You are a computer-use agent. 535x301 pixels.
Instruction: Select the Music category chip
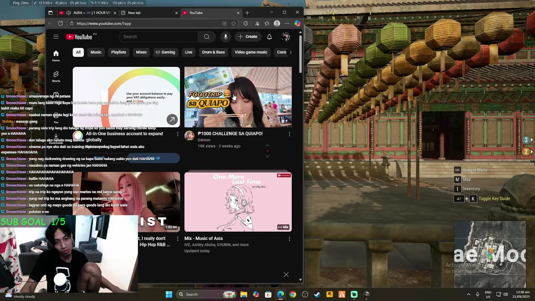96,52
